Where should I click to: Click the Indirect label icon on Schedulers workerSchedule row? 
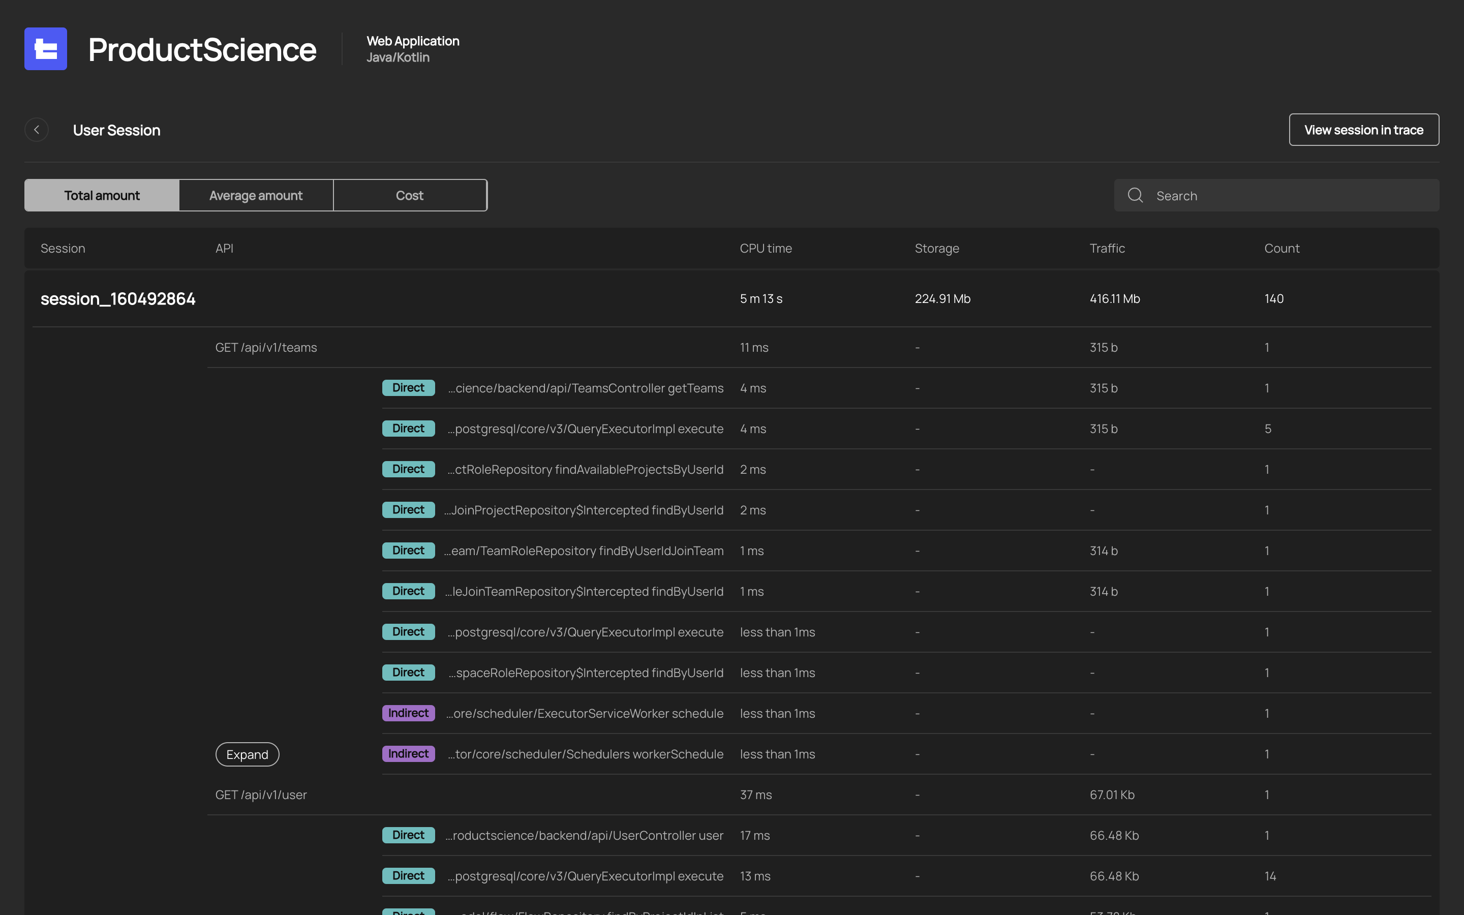pos(409,754)
